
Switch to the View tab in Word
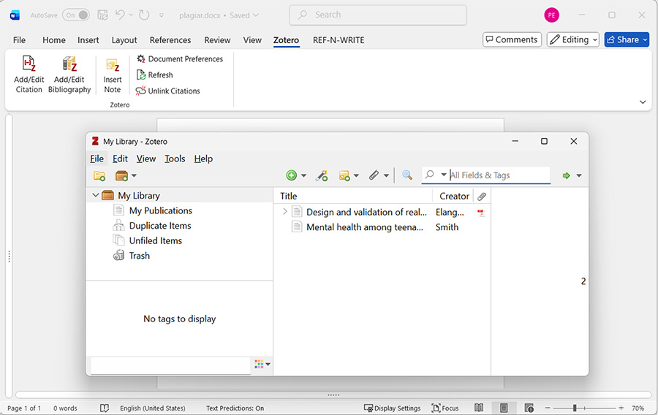coord(252,40)
